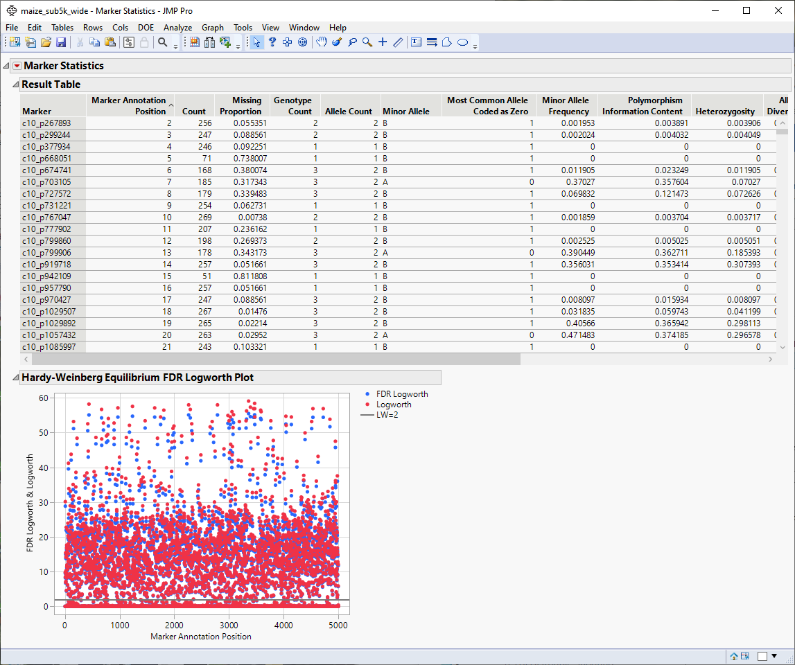This screenshot has height=665, width=795.
Task: Click the Save floppy disk icon
Action: [x=61, y=42]
